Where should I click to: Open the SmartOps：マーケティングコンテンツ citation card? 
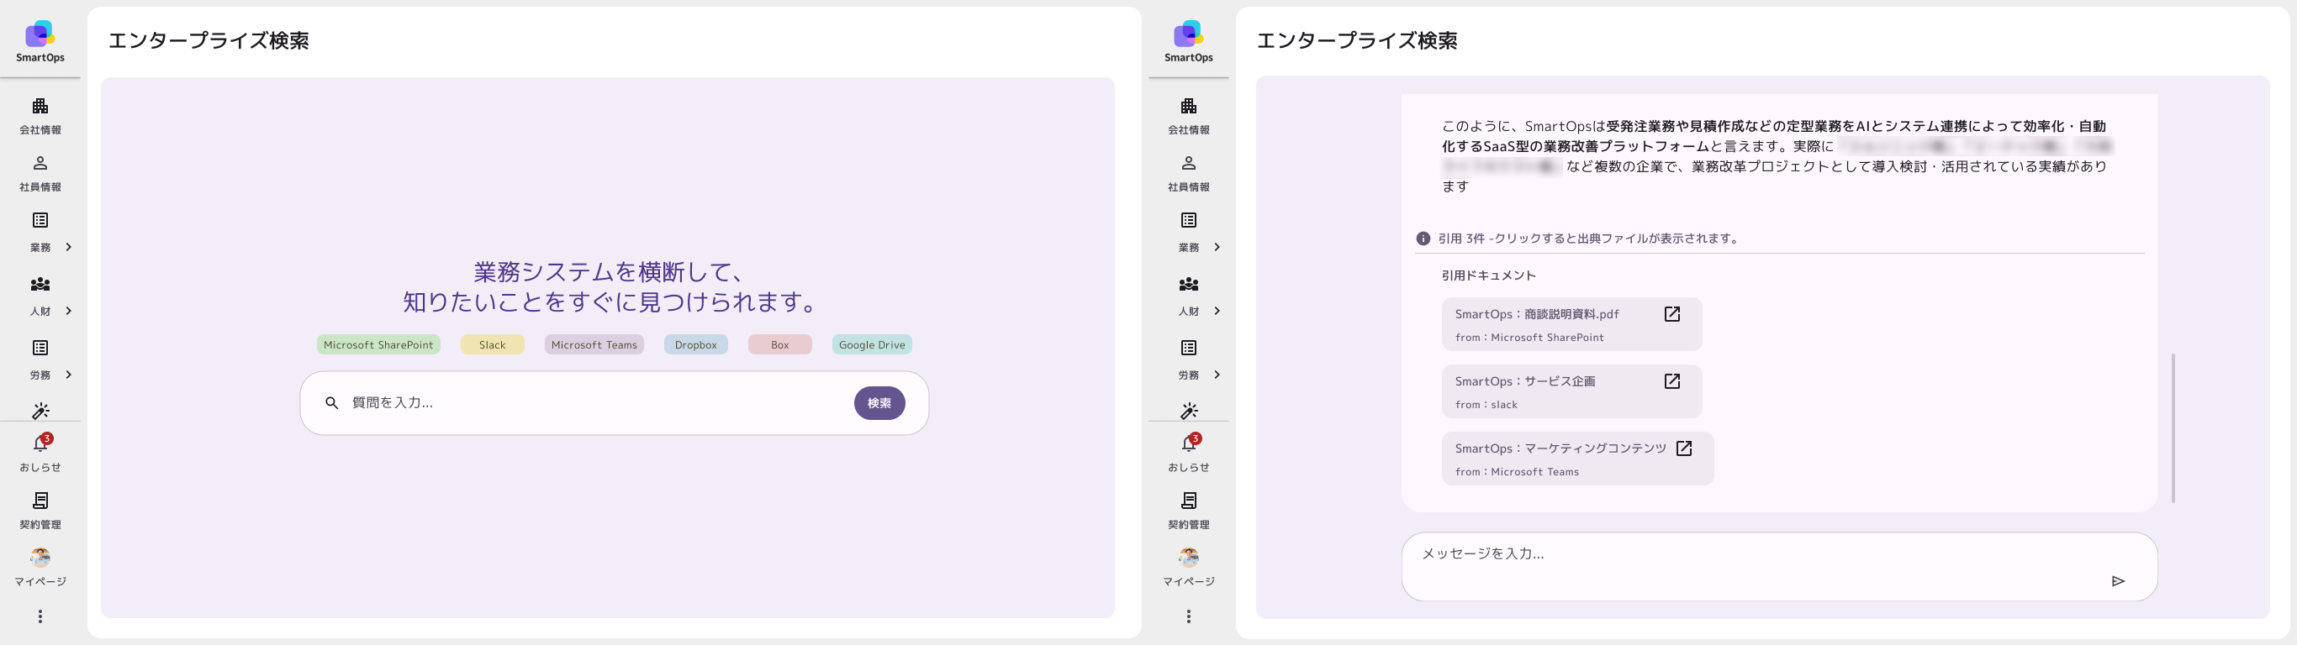(x=1577, y=458)
